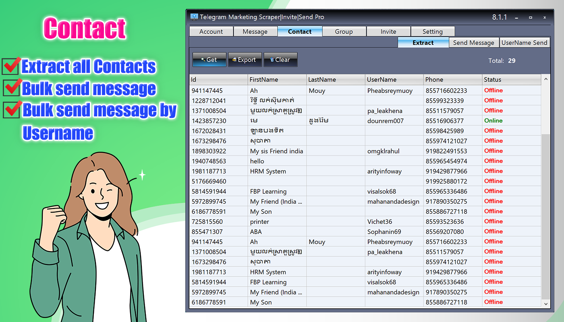The width and height of the screenshot is (564, 322).
Task: Click the magnifier icon on the Get button
Action: pos(203,59)
